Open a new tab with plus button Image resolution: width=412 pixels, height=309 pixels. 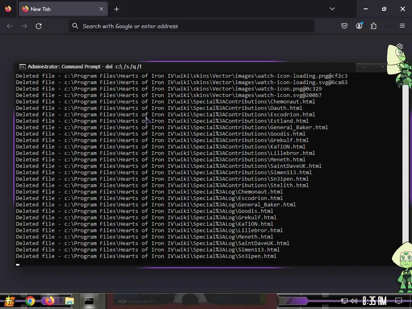tap(117, 9)
